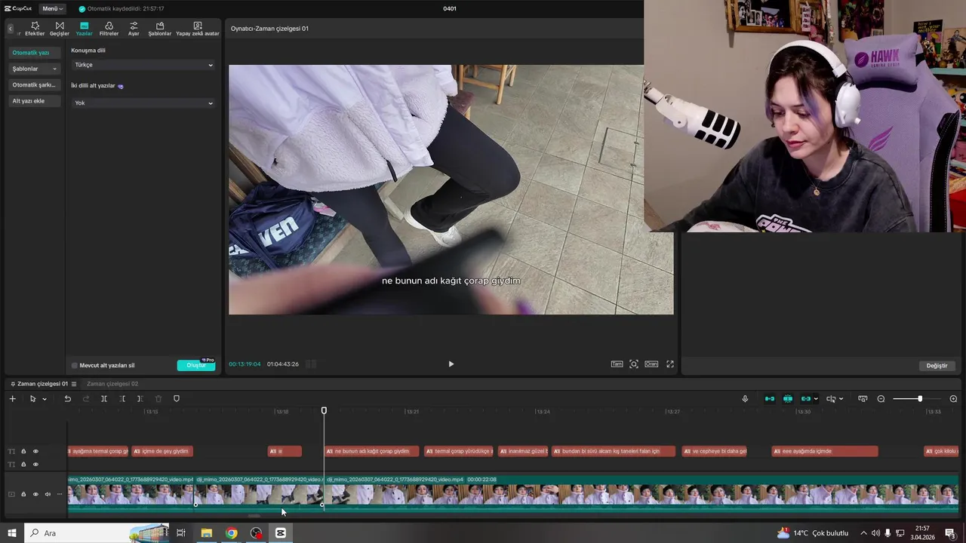Open the Windows Start menu
966x543 pixels.
pos(11,533)
